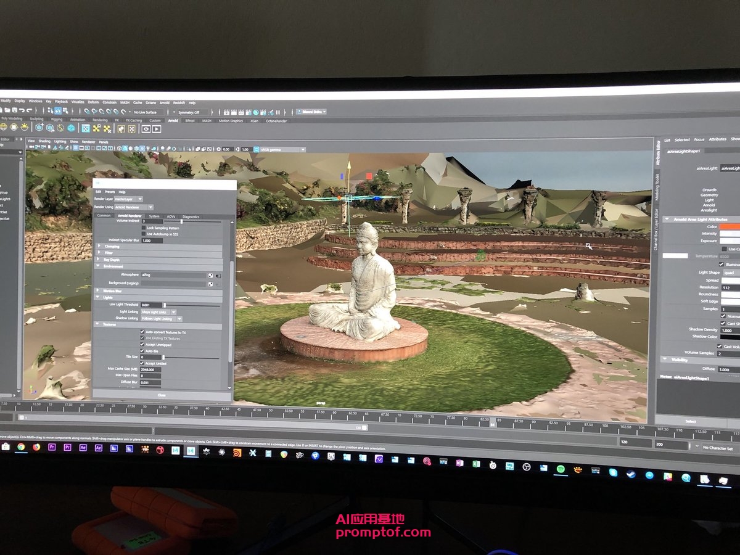Click the orange light Color swatch

point(730,226)
